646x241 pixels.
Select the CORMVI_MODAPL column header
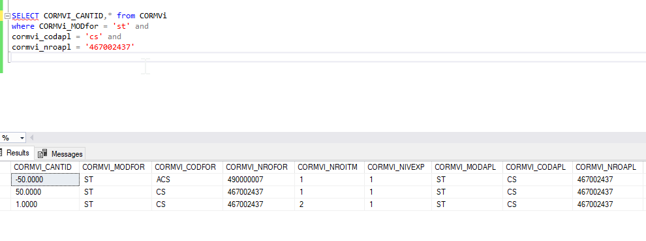click(x=467, y=167)
